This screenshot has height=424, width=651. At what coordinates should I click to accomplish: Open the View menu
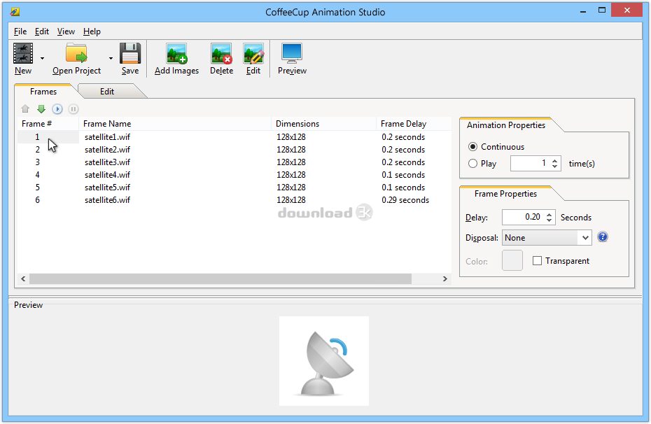coord(66,31)
